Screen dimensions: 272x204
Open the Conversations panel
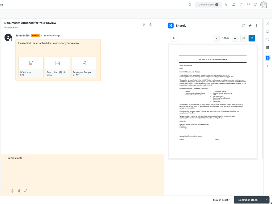(x=208, y=5)
